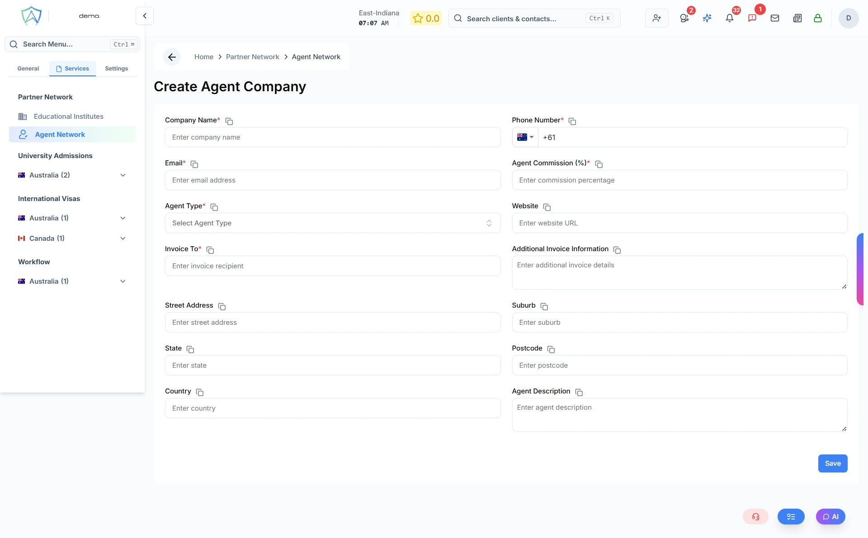This screenshot has height=538, width=868.
Task: Open alerts via the red message icon
Action: tap(753, 18)
